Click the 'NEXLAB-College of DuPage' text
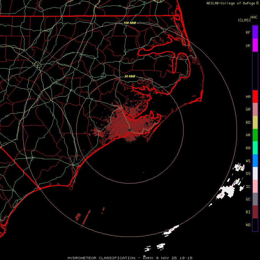 click(x=231, y=3)
